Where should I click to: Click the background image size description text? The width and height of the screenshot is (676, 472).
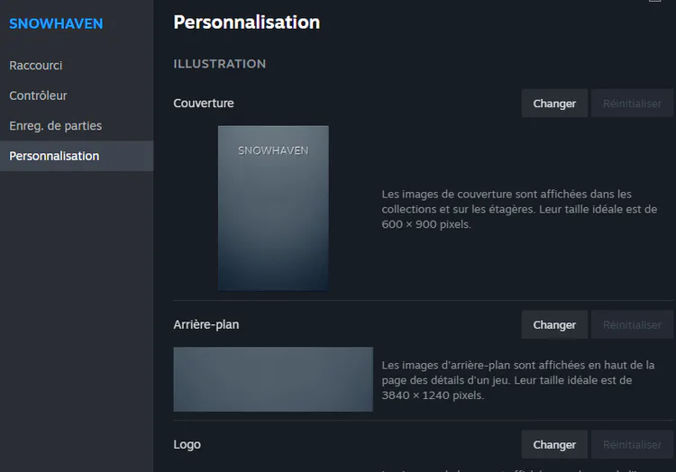[x=518, y=380]
